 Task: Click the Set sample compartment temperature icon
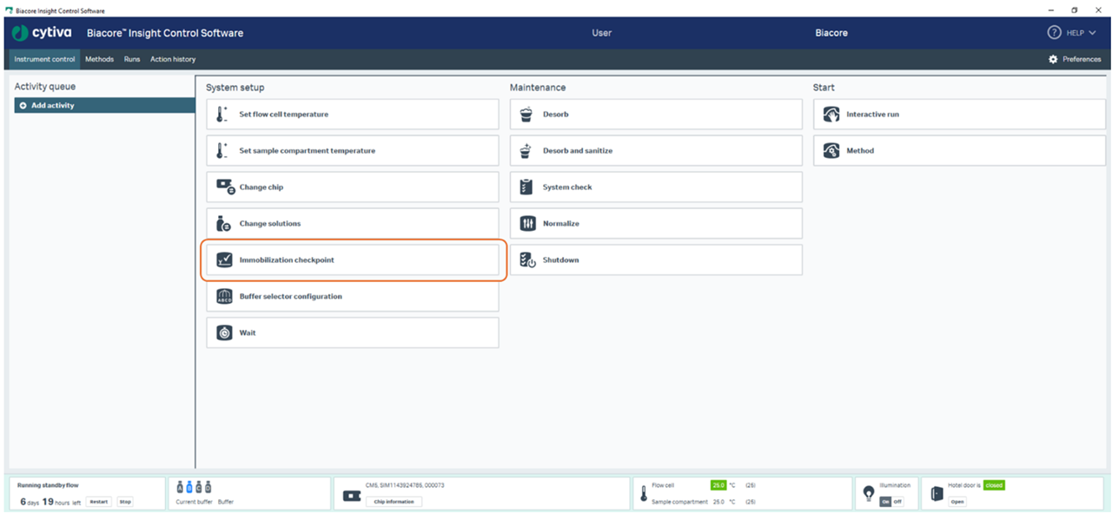coord(223,150)
